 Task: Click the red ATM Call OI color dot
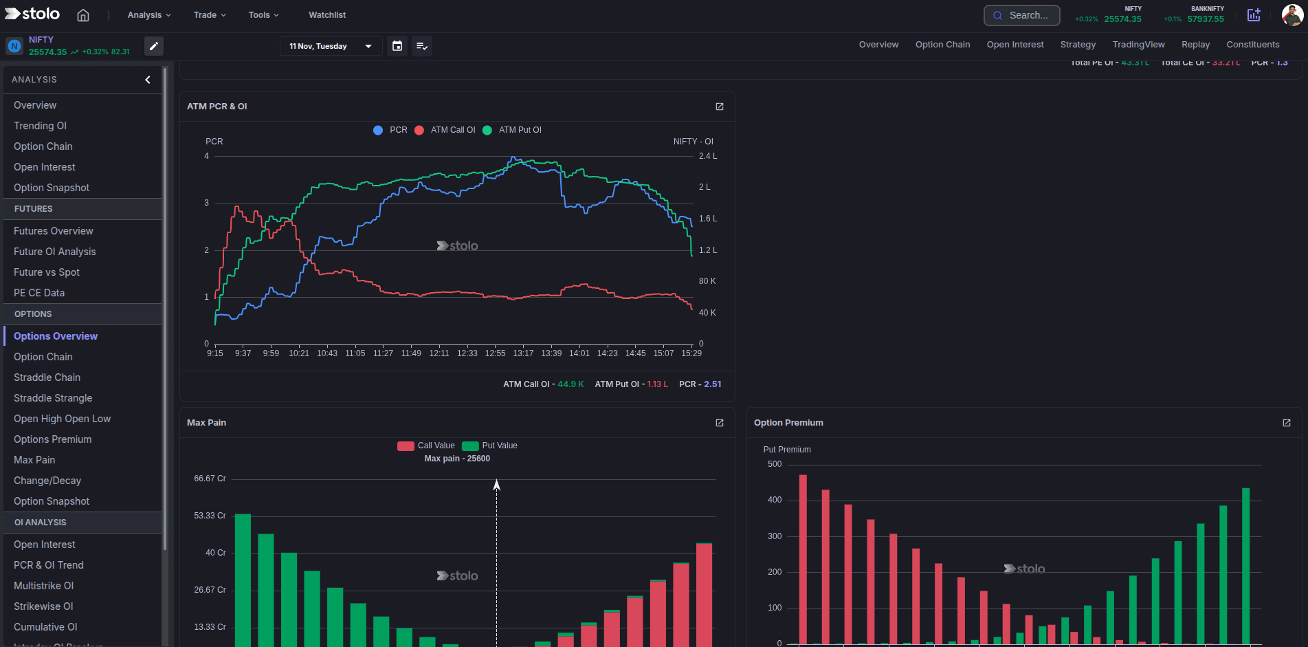419,130
